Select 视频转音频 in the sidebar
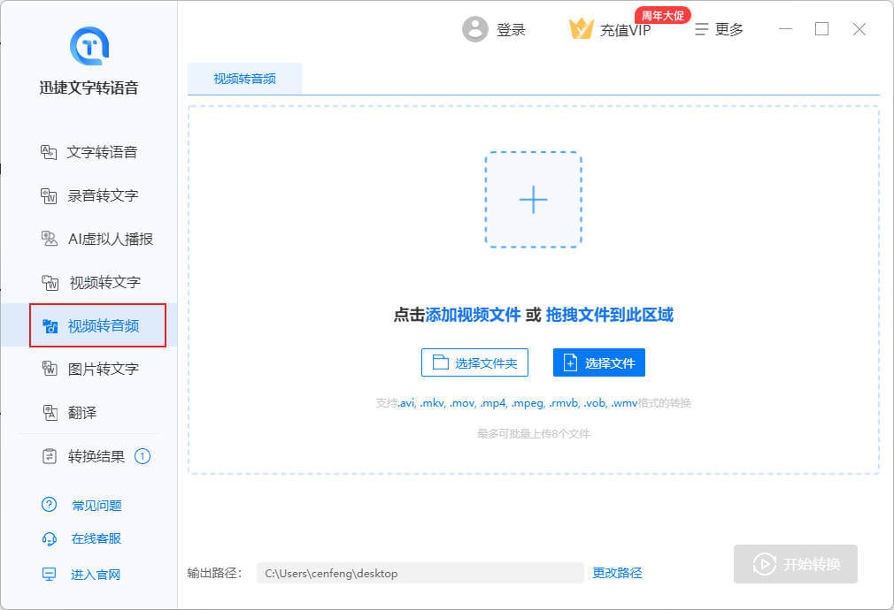Image resolution: width=894 pixels, height=610 pixels. click(97, 325)
